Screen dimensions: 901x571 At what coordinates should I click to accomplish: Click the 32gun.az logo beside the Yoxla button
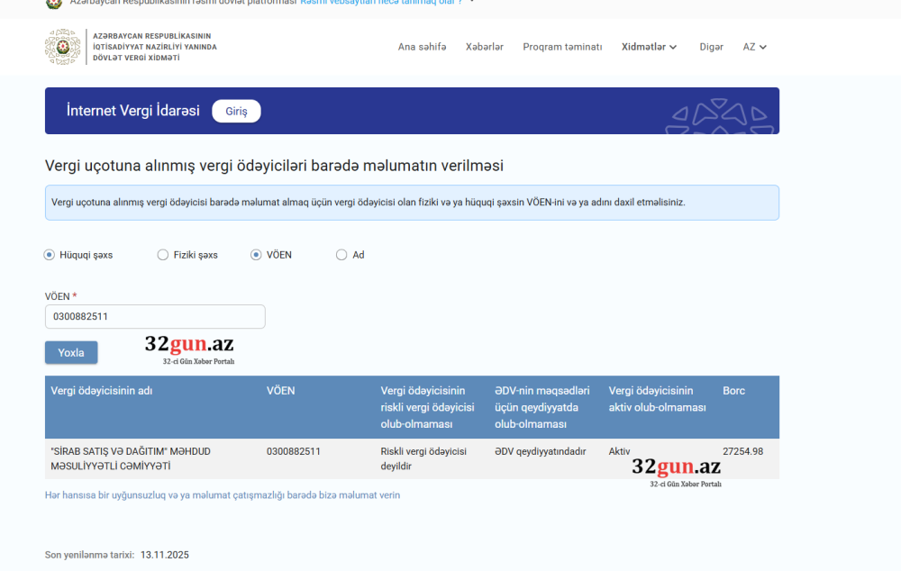[189, 349]
